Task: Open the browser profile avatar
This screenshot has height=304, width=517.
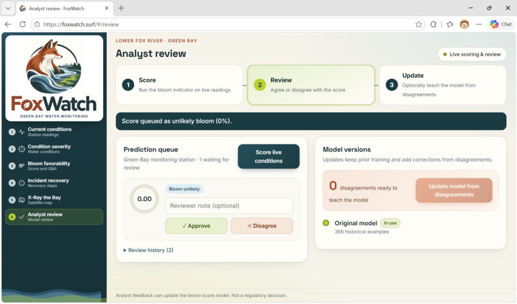Action: (x=464, y=24)
